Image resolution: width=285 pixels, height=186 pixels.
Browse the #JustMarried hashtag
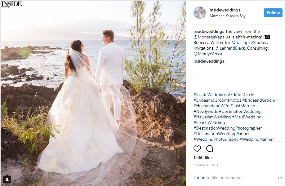click(x=243, y=106)
